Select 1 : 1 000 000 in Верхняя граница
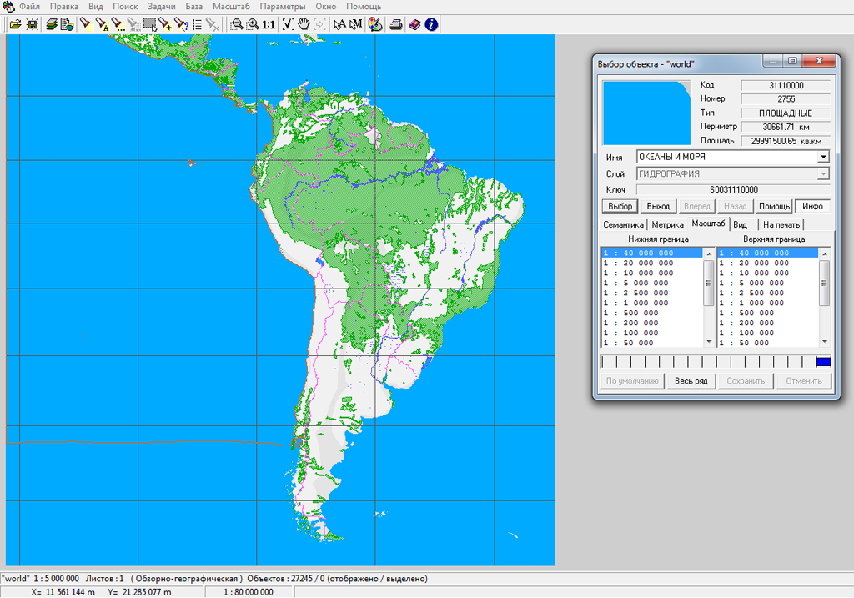Screen dimensions: 854x598 click(x=767, y=303)
